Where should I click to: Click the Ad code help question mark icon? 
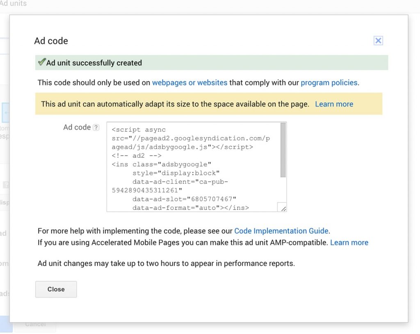(x=96, y=127)
